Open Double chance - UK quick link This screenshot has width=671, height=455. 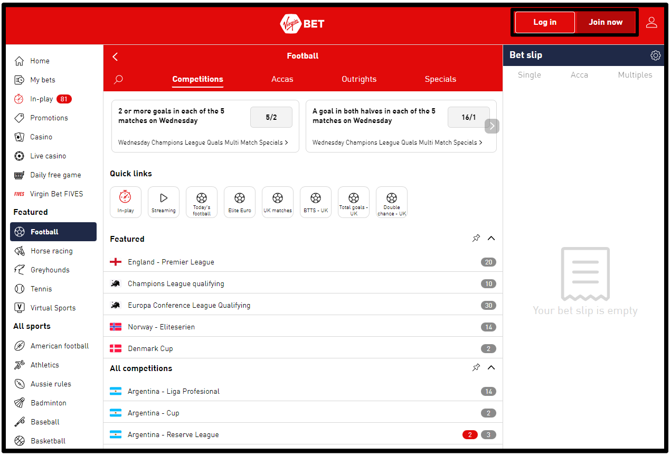(392, 202)
